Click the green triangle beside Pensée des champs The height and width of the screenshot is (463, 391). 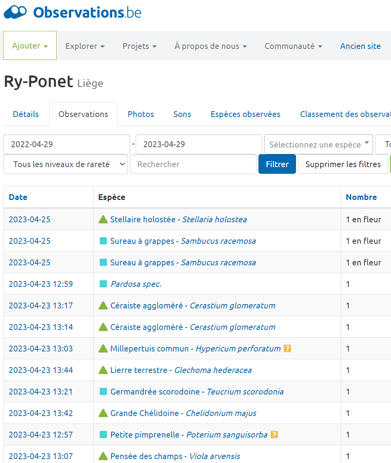(103, 456)
